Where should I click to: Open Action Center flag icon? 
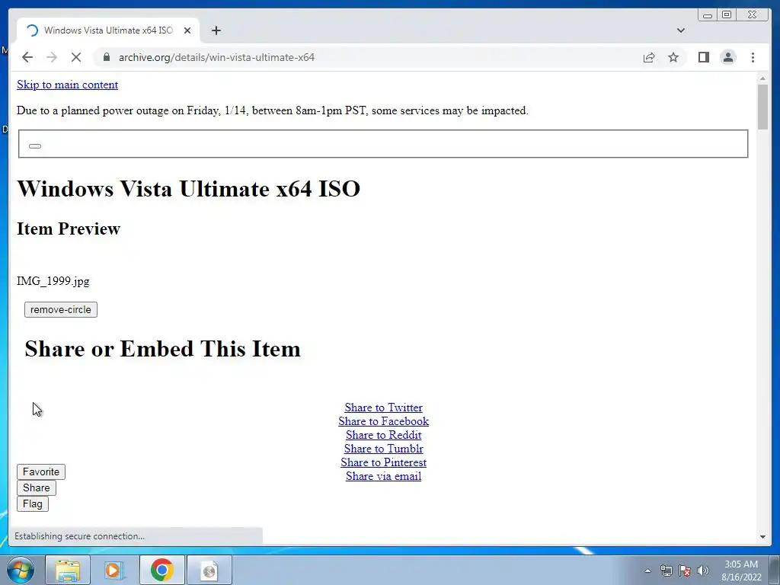[x=685, y=571]
